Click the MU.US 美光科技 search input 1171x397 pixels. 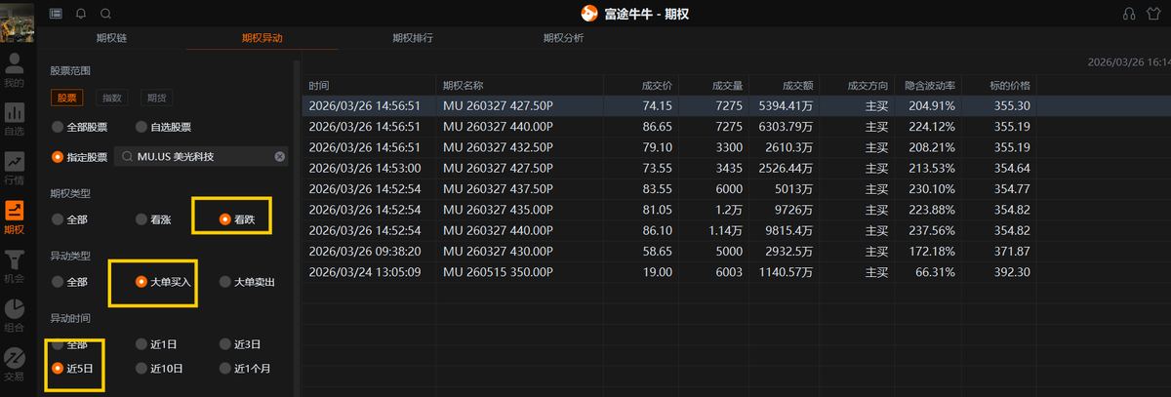[x=202, y=156]
